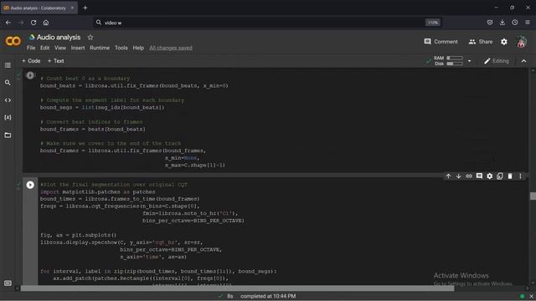This screenshot has width=536, height=301.
Task: Add a comment to the cell
Action: (x=479, y=176)
